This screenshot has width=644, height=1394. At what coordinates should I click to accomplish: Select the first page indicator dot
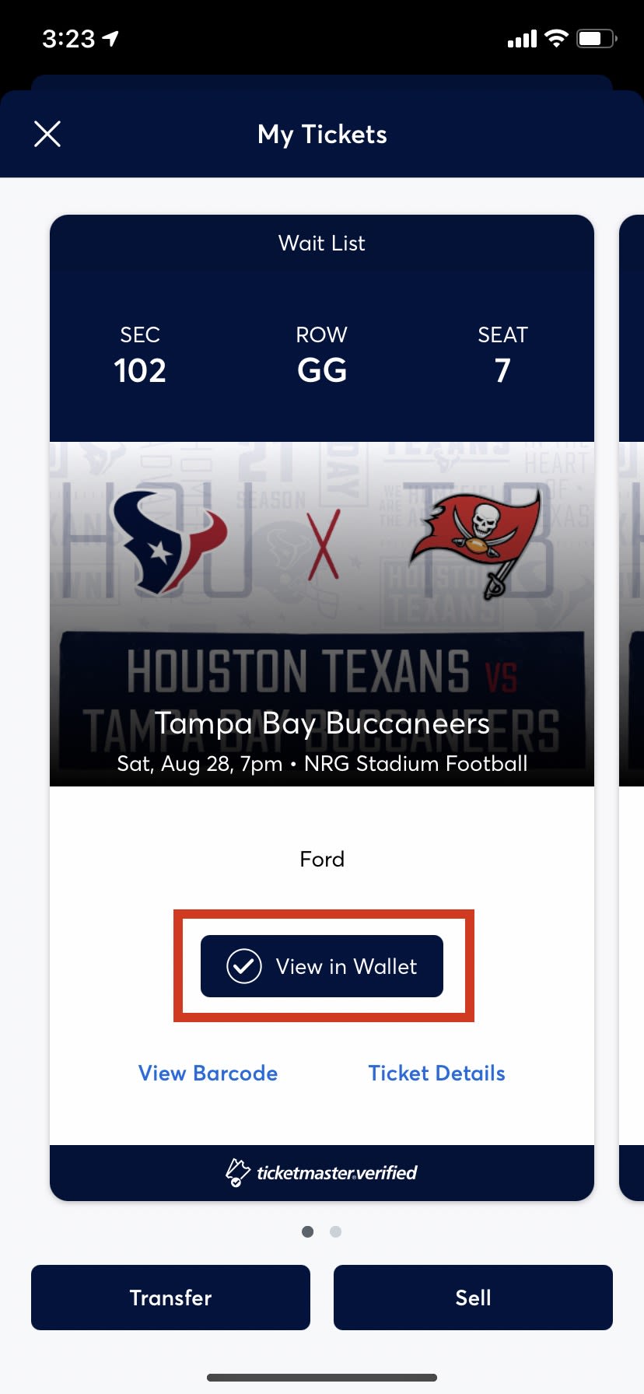[x=308, y=1231]
